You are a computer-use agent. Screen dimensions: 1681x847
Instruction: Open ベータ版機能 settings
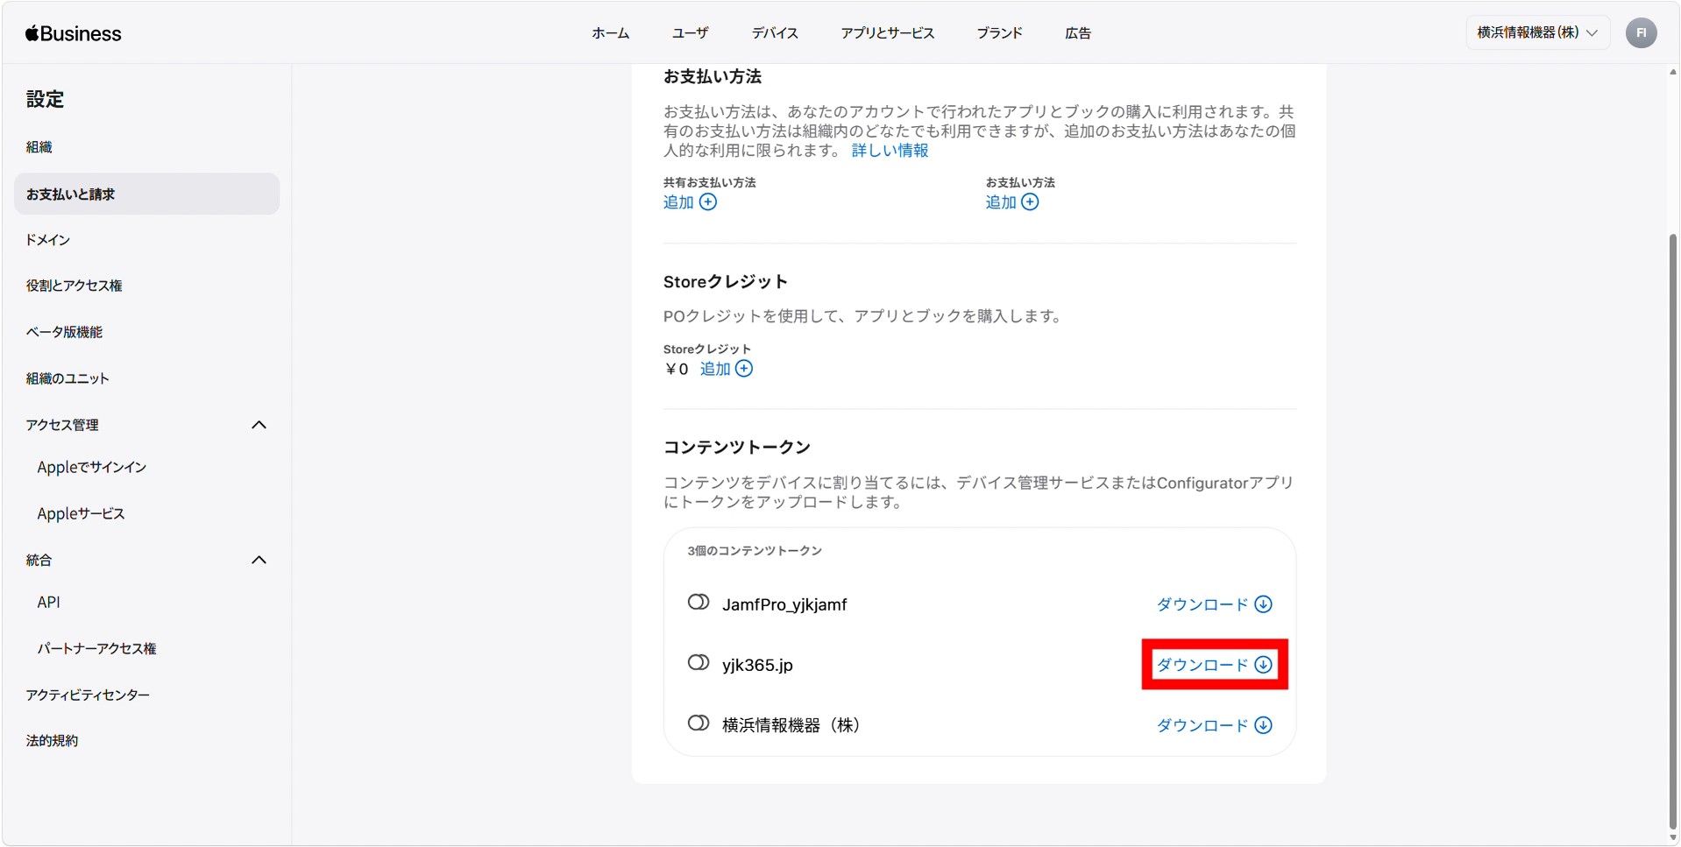65,332
